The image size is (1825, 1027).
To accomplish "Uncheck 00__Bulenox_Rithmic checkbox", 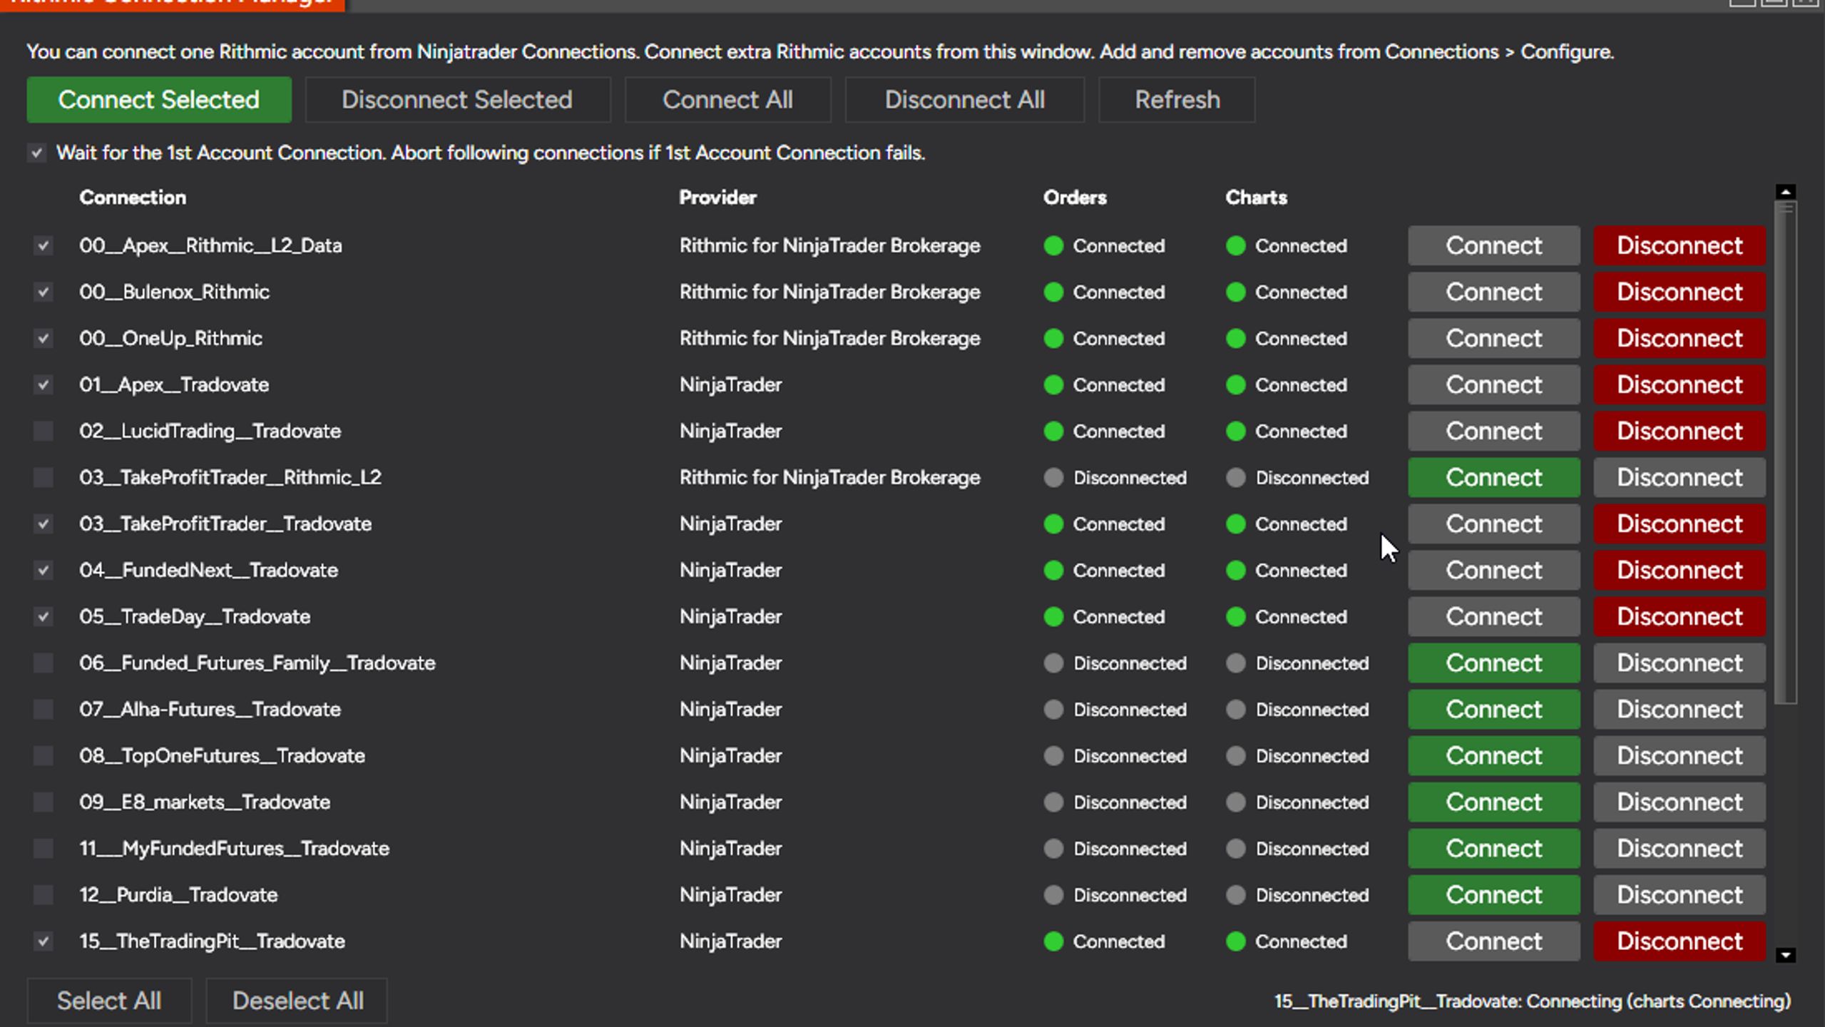I will pyautogui.click(x=43, y=292).
